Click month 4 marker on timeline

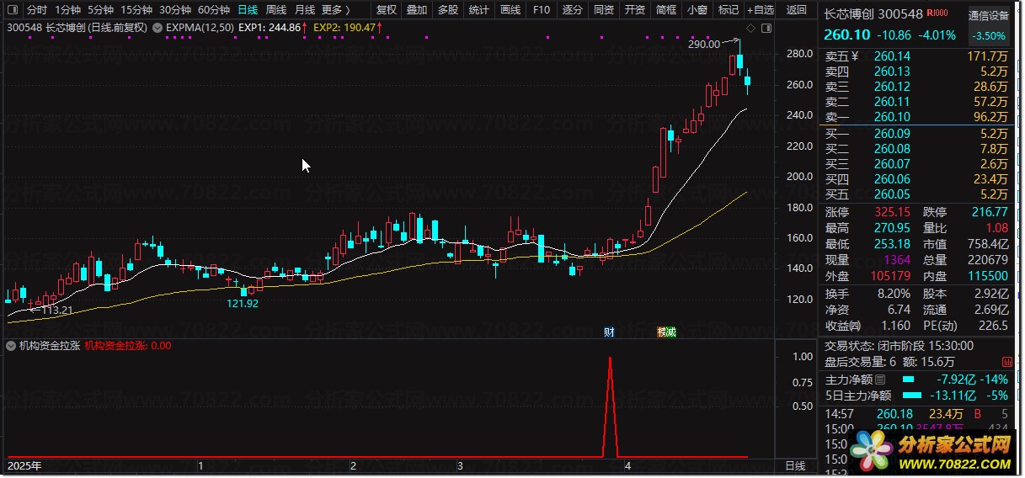[627, 465]
